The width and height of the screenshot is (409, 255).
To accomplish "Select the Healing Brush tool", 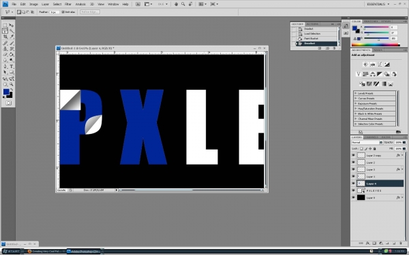I will (x=5, y=44).
